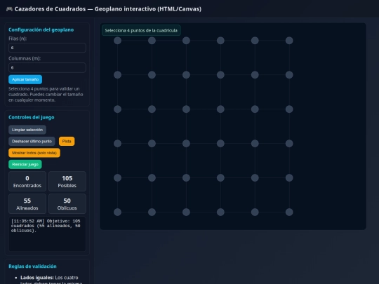Screen dimensions: 379x284
Task: Click Deshacer último punto button
Action: 32,141
